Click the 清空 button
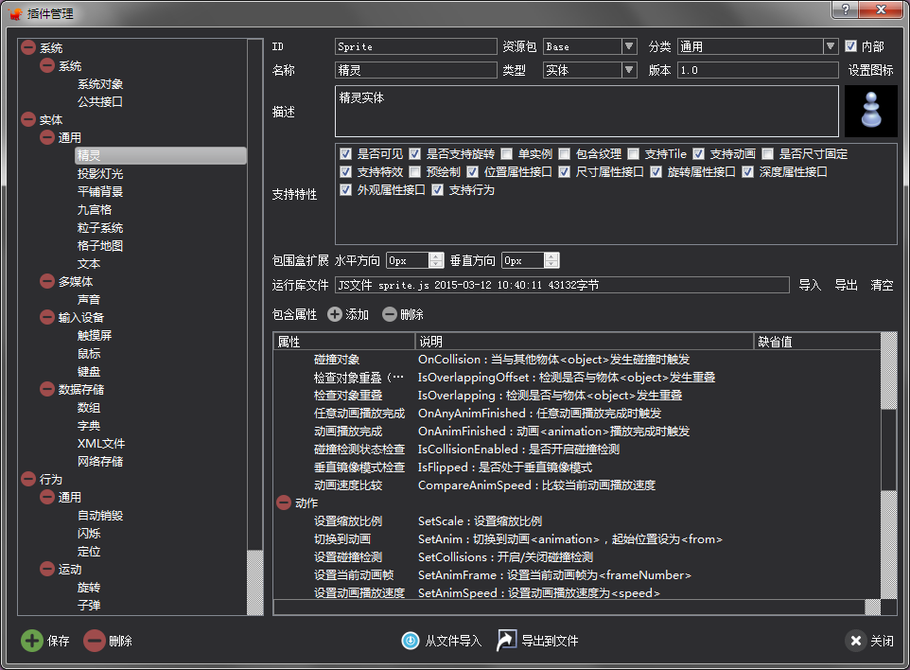The image size is (910, 670). pyautogui.click(x=881, y=285)
